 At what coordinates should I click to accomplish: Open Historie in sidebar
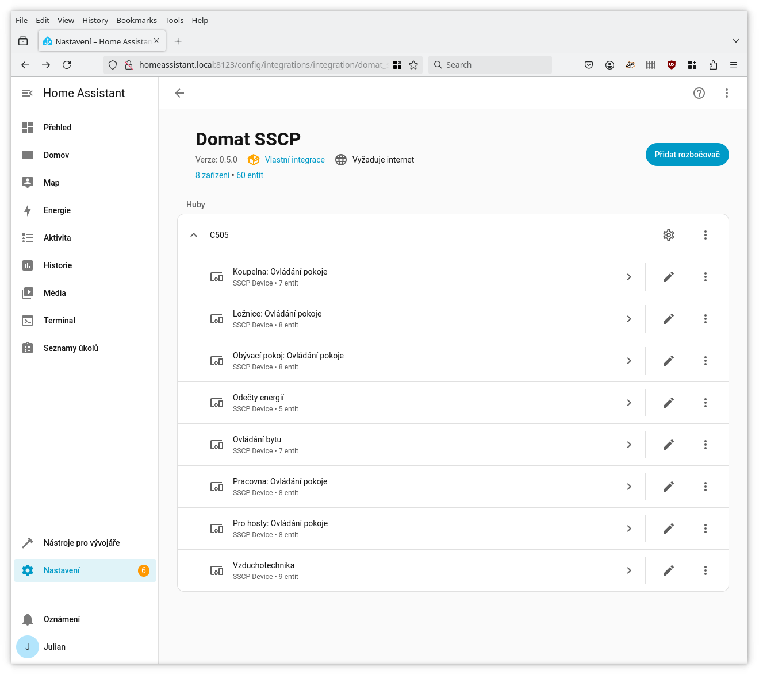[x=85, y=265]
